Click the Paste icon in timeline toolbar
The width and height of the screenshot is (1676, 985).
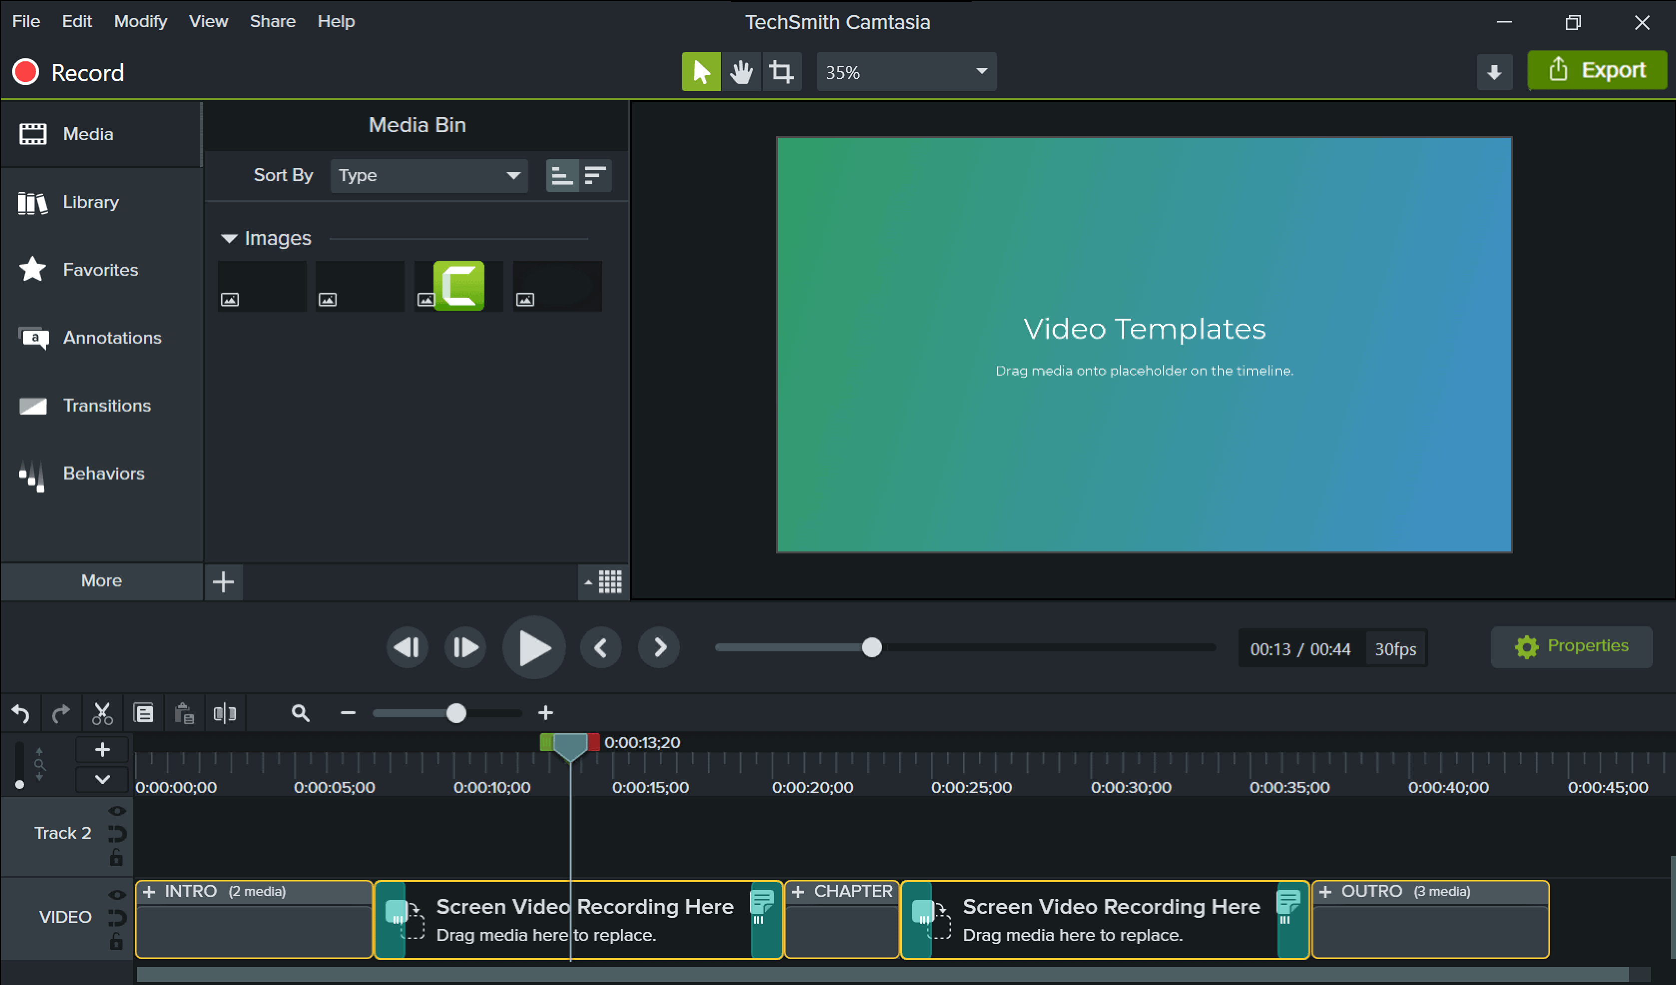[184, 714]
